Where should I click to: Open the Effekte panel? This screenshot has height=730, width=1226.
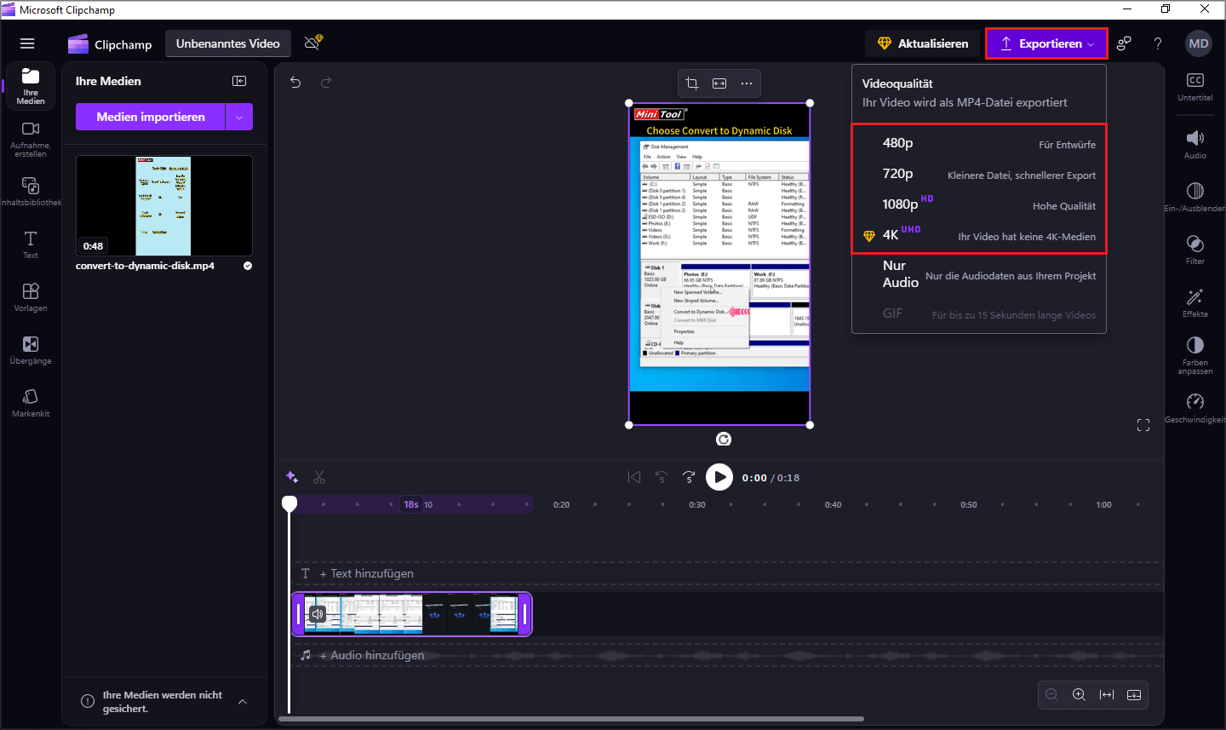[x=1195, y=302]
